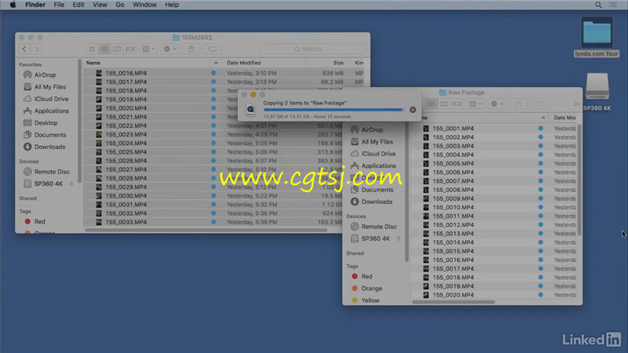This screenshot has width=628, height=353.
Task: Go forward in 155M28R3 window
Action: coord(37,49)
